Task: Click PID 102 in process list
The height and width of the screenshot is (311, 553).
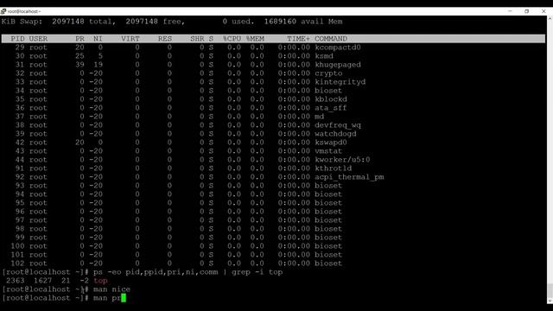Action: tap(17, 263)
